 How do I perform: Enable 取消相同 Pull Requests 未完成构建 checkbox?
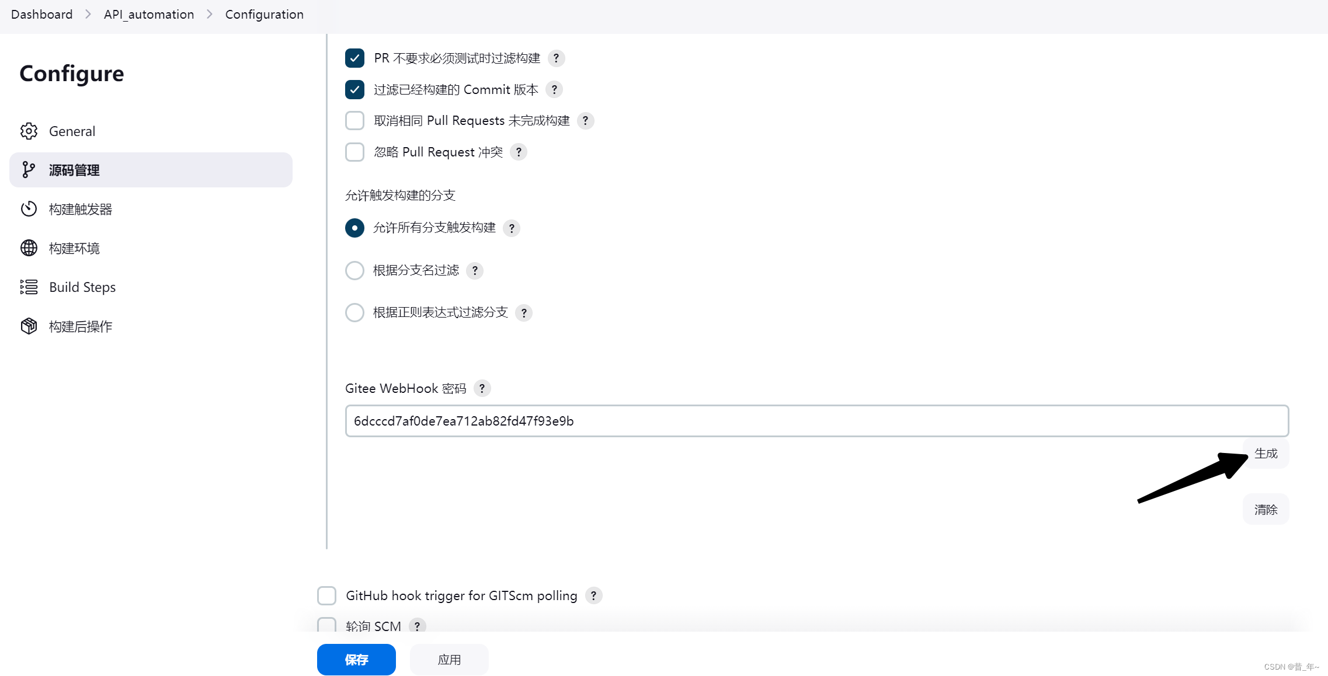[354, 121]
